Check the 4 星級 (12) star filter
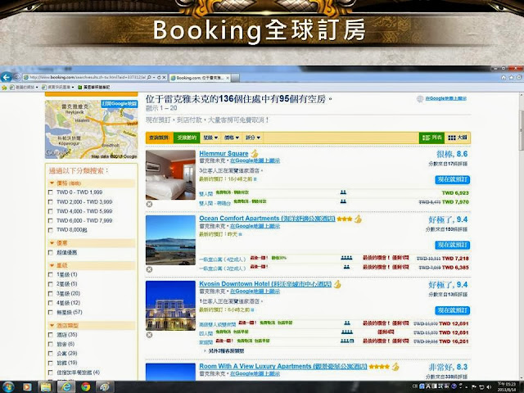524x393 pixels. tap(51, 303)
